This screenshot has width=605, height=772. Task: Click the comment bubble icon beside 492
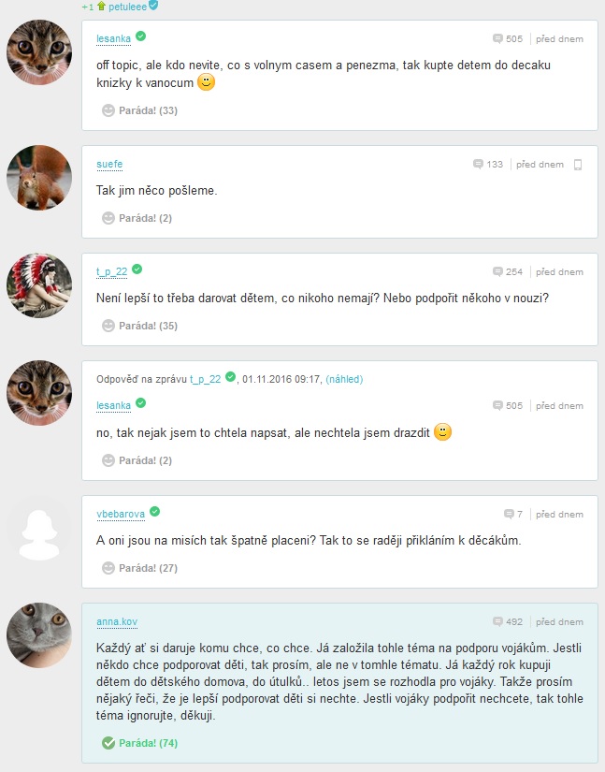point(497,621)
